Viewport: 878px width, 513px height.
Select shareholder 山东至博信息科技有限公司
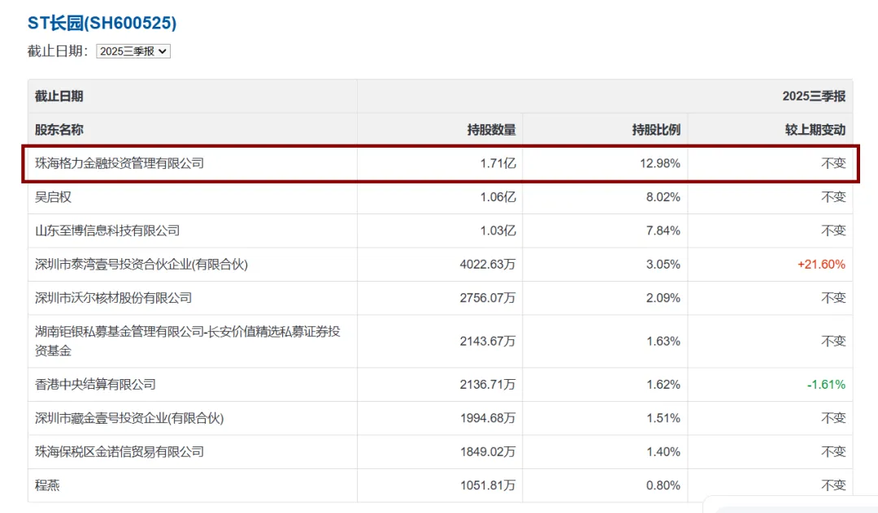pos(107,231)
